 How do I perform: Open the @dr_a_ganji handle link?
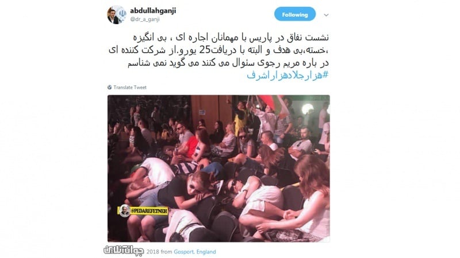click(x=145, y=19)
